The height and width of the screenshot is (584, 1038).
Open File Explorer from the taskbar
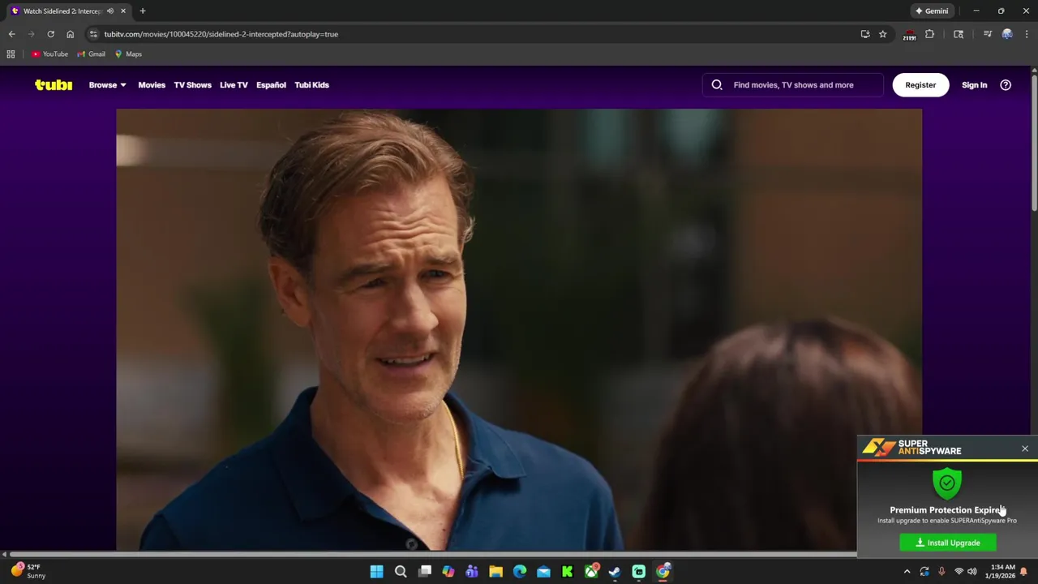point(495,572)
